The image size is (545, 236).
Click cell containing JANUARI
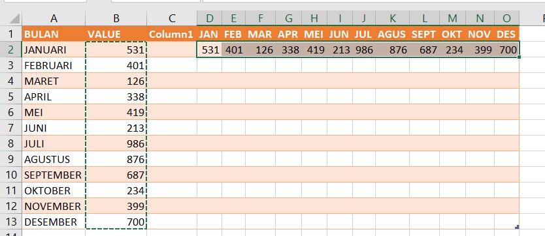click(54, 50)
